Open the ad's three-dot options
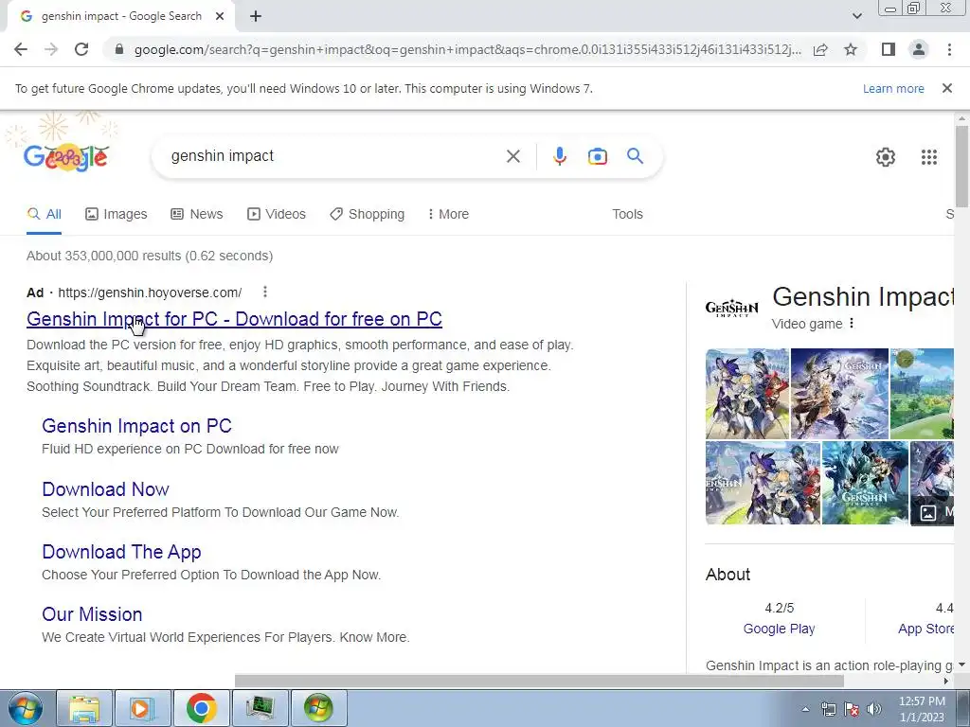This screenshot has width=970, height=727. (265, 292)
